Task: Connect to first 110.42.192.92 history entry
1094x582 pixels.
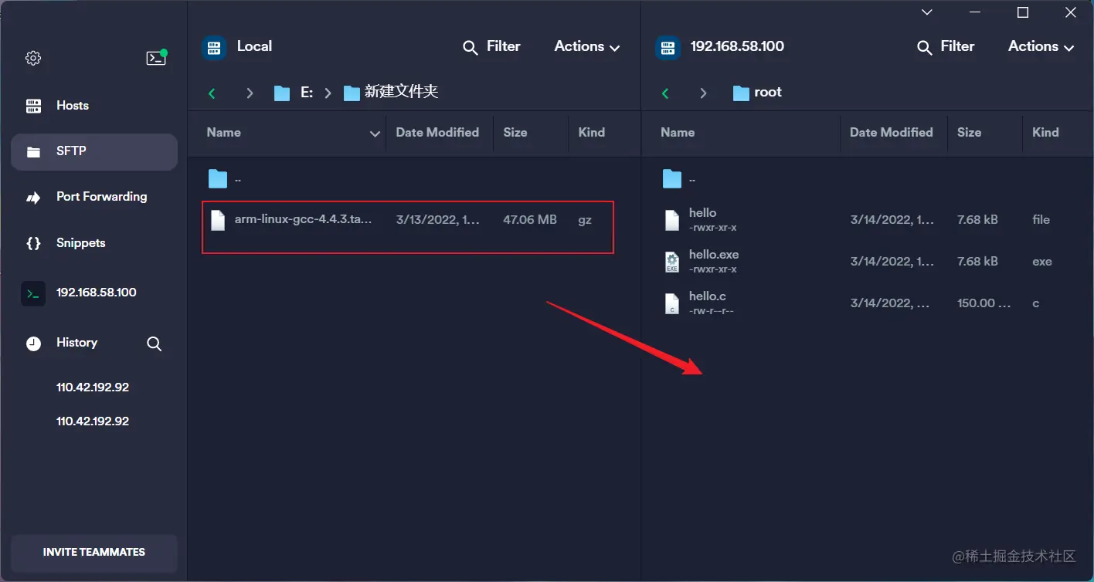Action: point(93,387)
